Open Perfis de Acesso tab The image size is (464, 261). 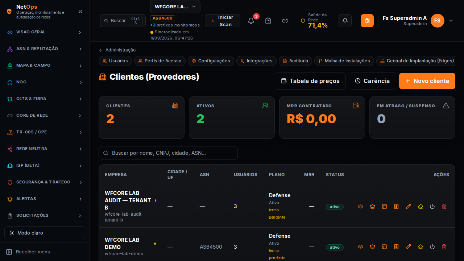point(160,61)
